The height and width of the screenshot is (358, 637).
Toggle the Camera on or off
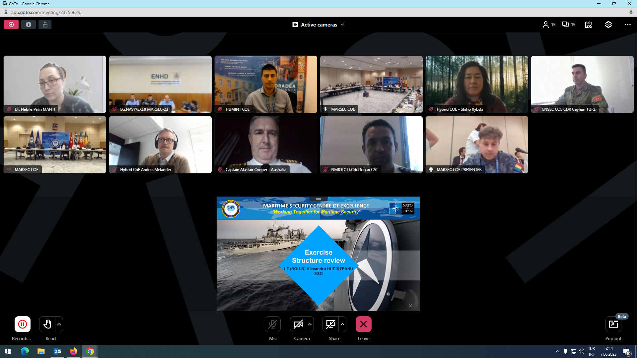coord(298,324)
